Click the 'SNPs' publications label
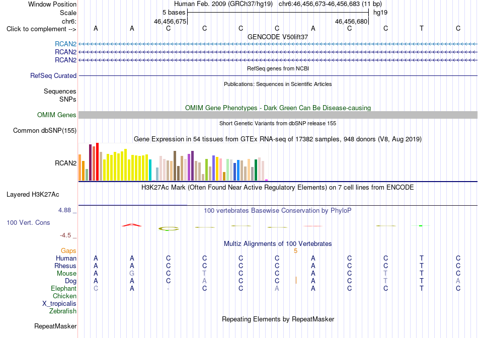The height and width of the screenshot is (338, 478). click(x=68, y=100)
